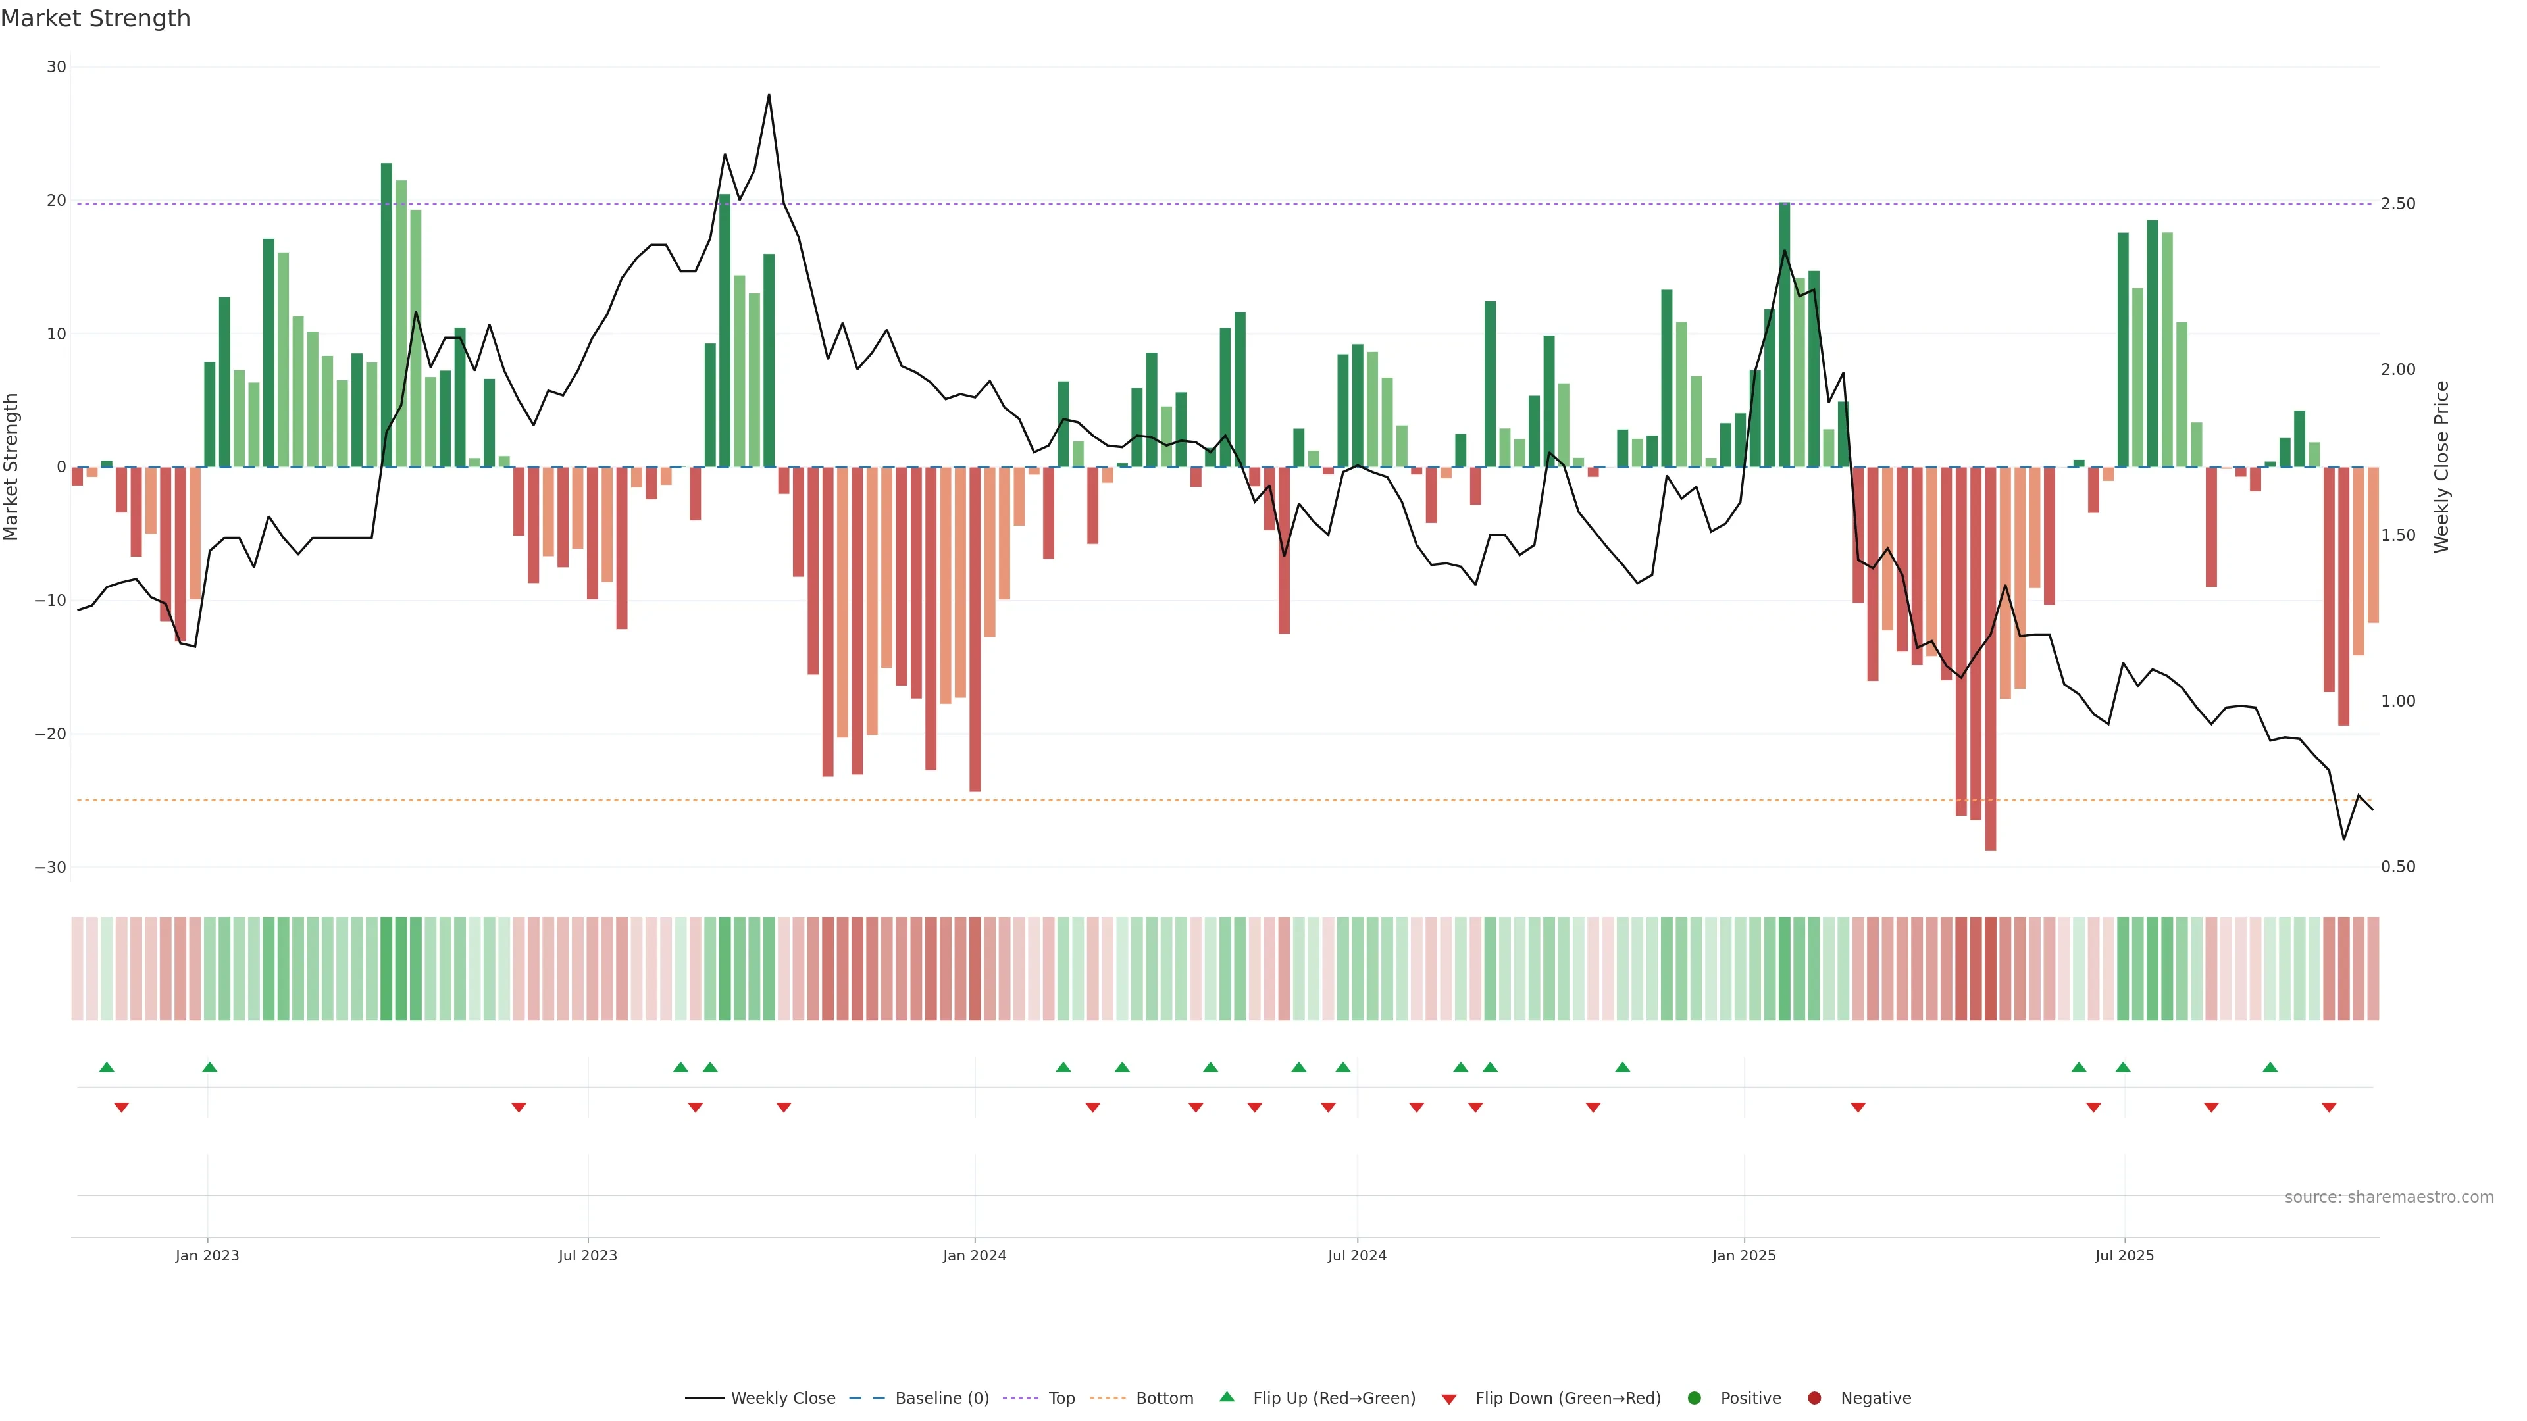Viewport: 2527px width, 1421px height.
Task: Click the Jan 2024 x-axis label
Action: click(974, 1255)
